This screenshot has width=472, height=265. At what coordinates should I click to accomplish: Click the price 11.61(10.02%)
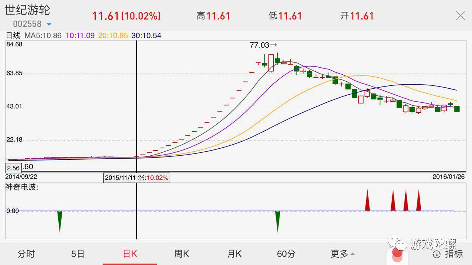(126, 16)
